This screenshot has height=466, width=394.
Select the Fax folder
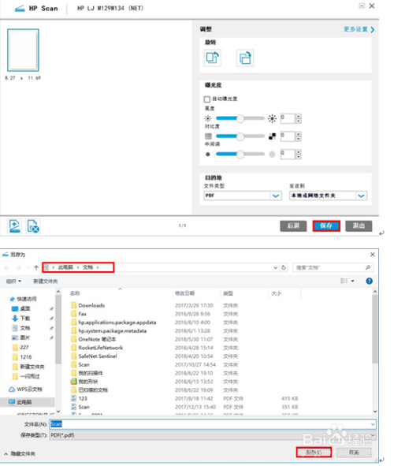pos(79,314)
